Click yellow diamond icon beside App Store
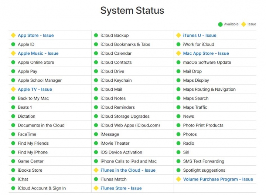The width and height of the screenshot is (266, 195). 13,35
